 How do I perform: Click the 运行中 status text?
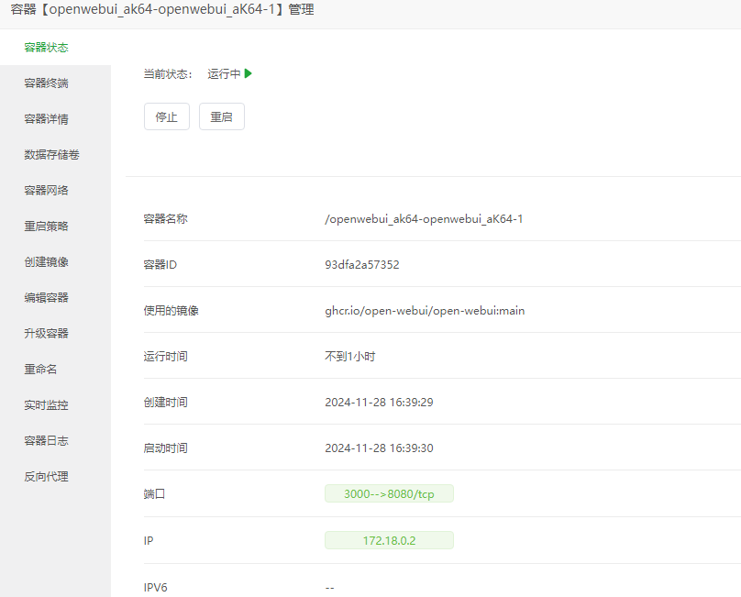tap(224, 73)
